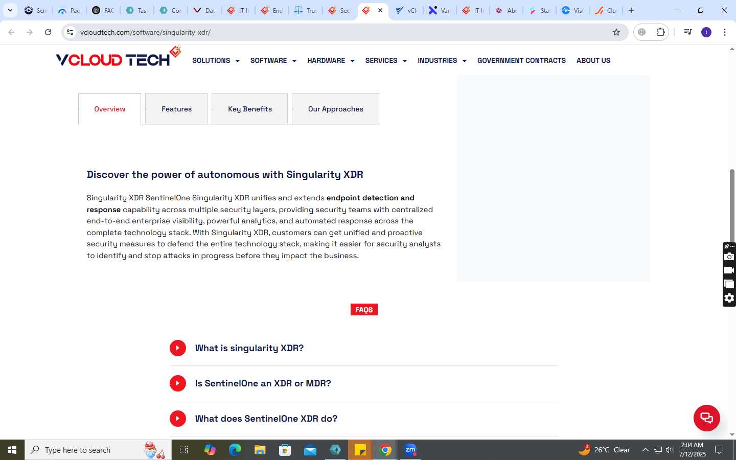Click red play icon beside 'Is SentinelOne an XDR or MDR?'

point(178,383)
